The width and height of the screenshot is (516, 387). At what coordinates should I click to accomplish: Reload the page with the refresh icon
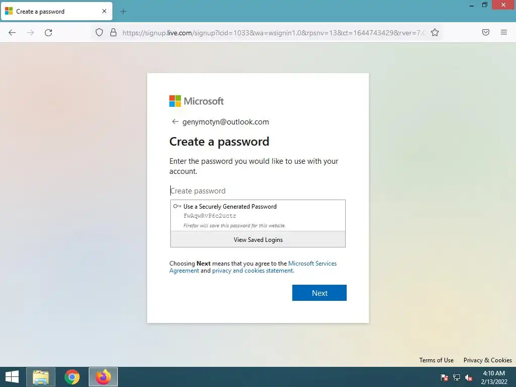[x=48, y=33]
